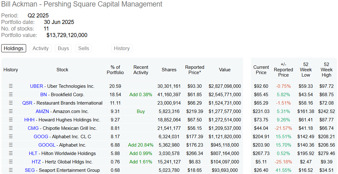Click the -21.57% change for Chipotle
This screenshot has height=174, width=338.
pyautogui.click(x=283, y=128)
